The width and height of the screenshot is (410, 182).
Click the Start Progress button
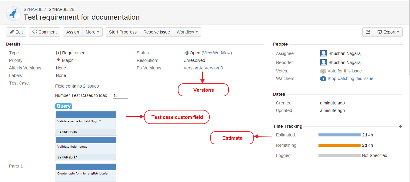pyautogui.click(x=123, y=32)
